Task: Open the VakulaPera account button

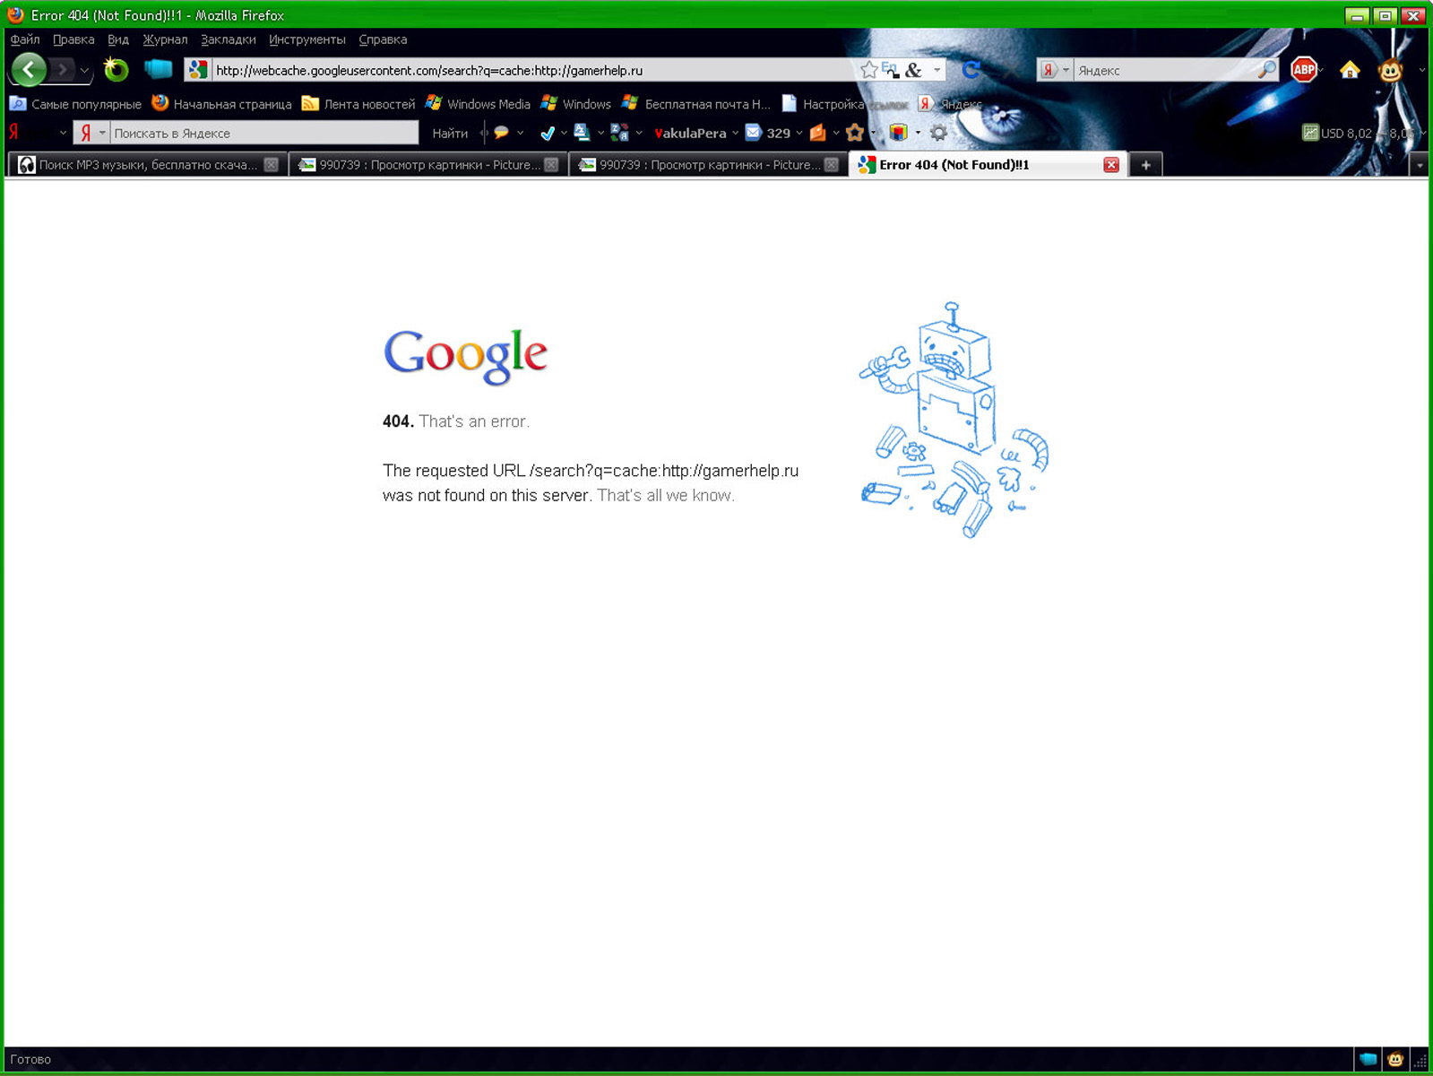Action: (690, 133)
